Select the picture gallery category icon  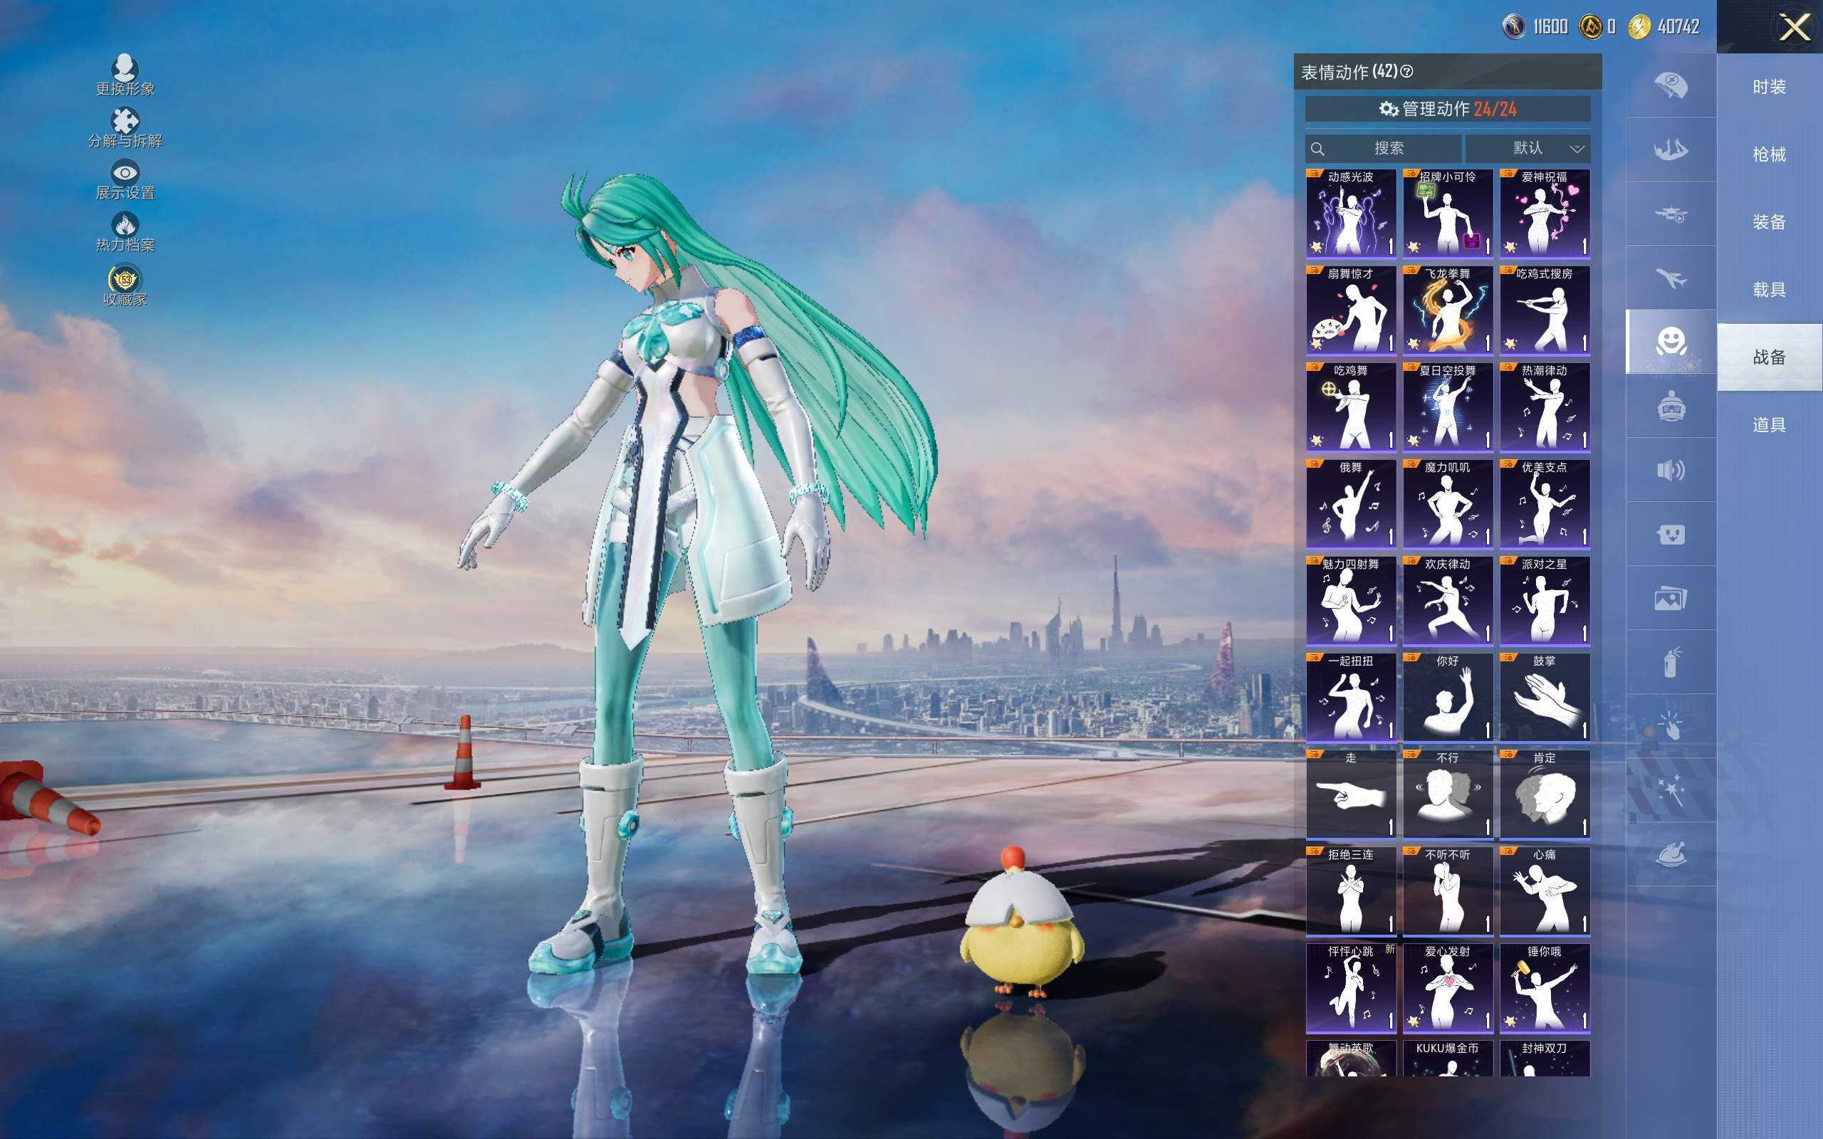1671,598
